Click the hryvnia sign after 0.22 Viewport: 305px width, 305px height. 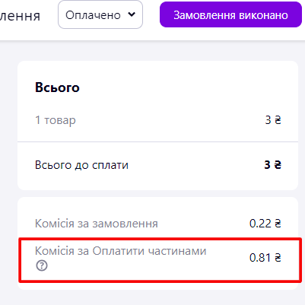pos(278,224)
